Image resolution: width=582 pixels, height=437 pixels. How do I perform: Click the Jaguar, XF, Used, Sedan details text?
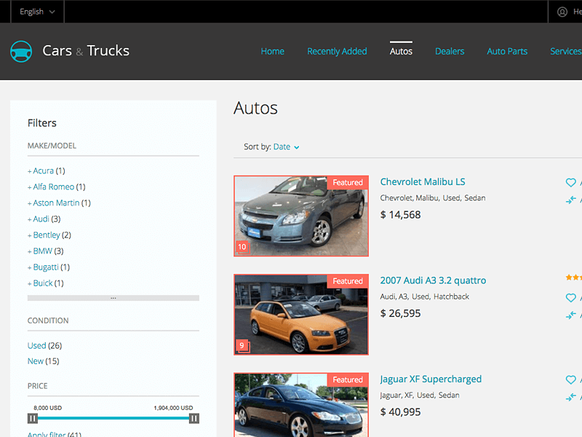click(x=420, y=395)
